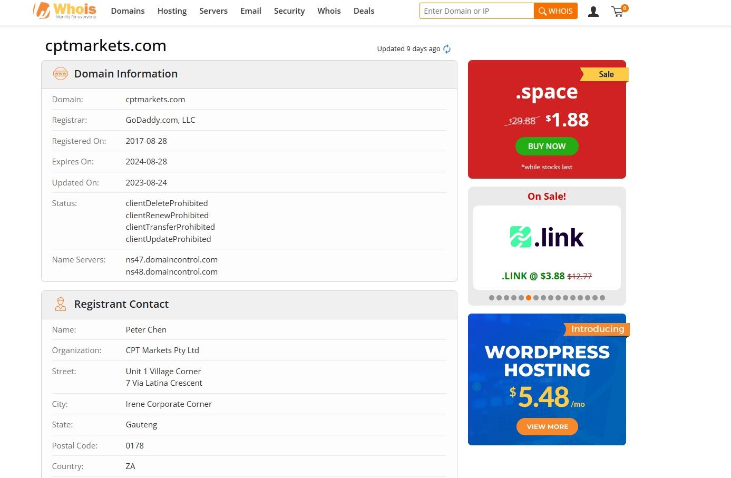Click the Whois logo in the header

tap(65, 11)
